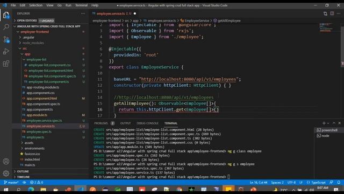Image resolution: width=344 pixels, height=194 pixels.
Task: Open the Run and Debug view
Action: pos(6,51)
